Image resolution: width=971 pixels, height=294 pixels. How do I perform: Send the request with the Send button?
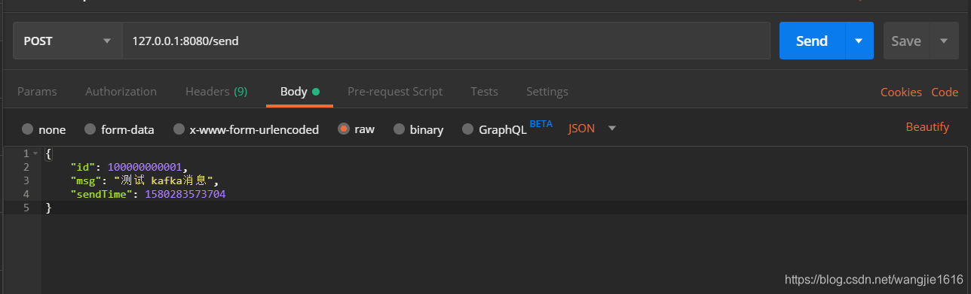[x=812, y=41]
